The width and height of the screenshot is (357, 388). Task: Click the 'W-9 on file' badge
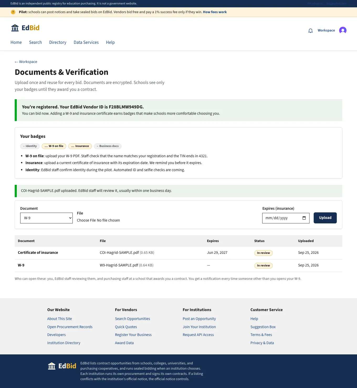[x=54, y=146]
